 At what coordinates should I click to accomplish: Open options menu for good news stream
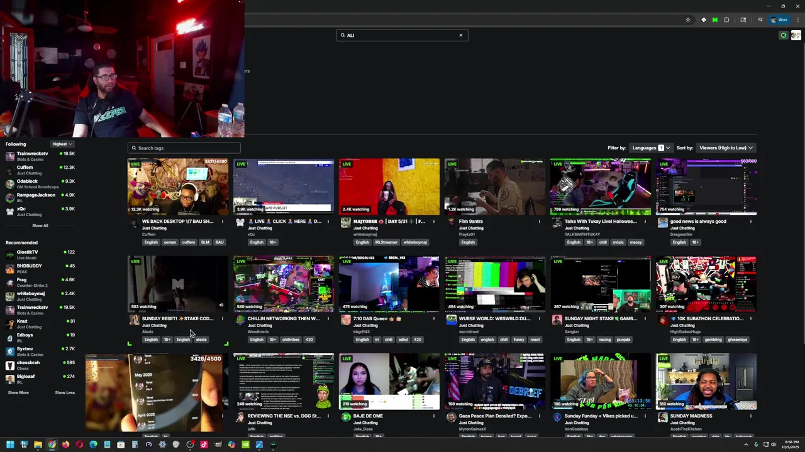tap(750, 222)
